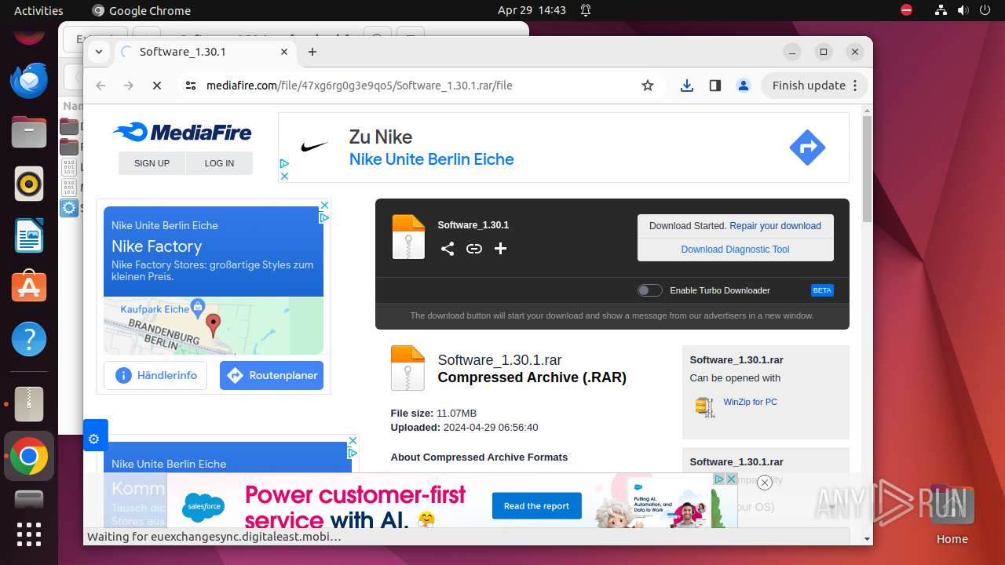Image resolution: width=1005 pixels, height=565 pixels.
Task: Click the WinZip icon
Action: [x=705, y=406]
